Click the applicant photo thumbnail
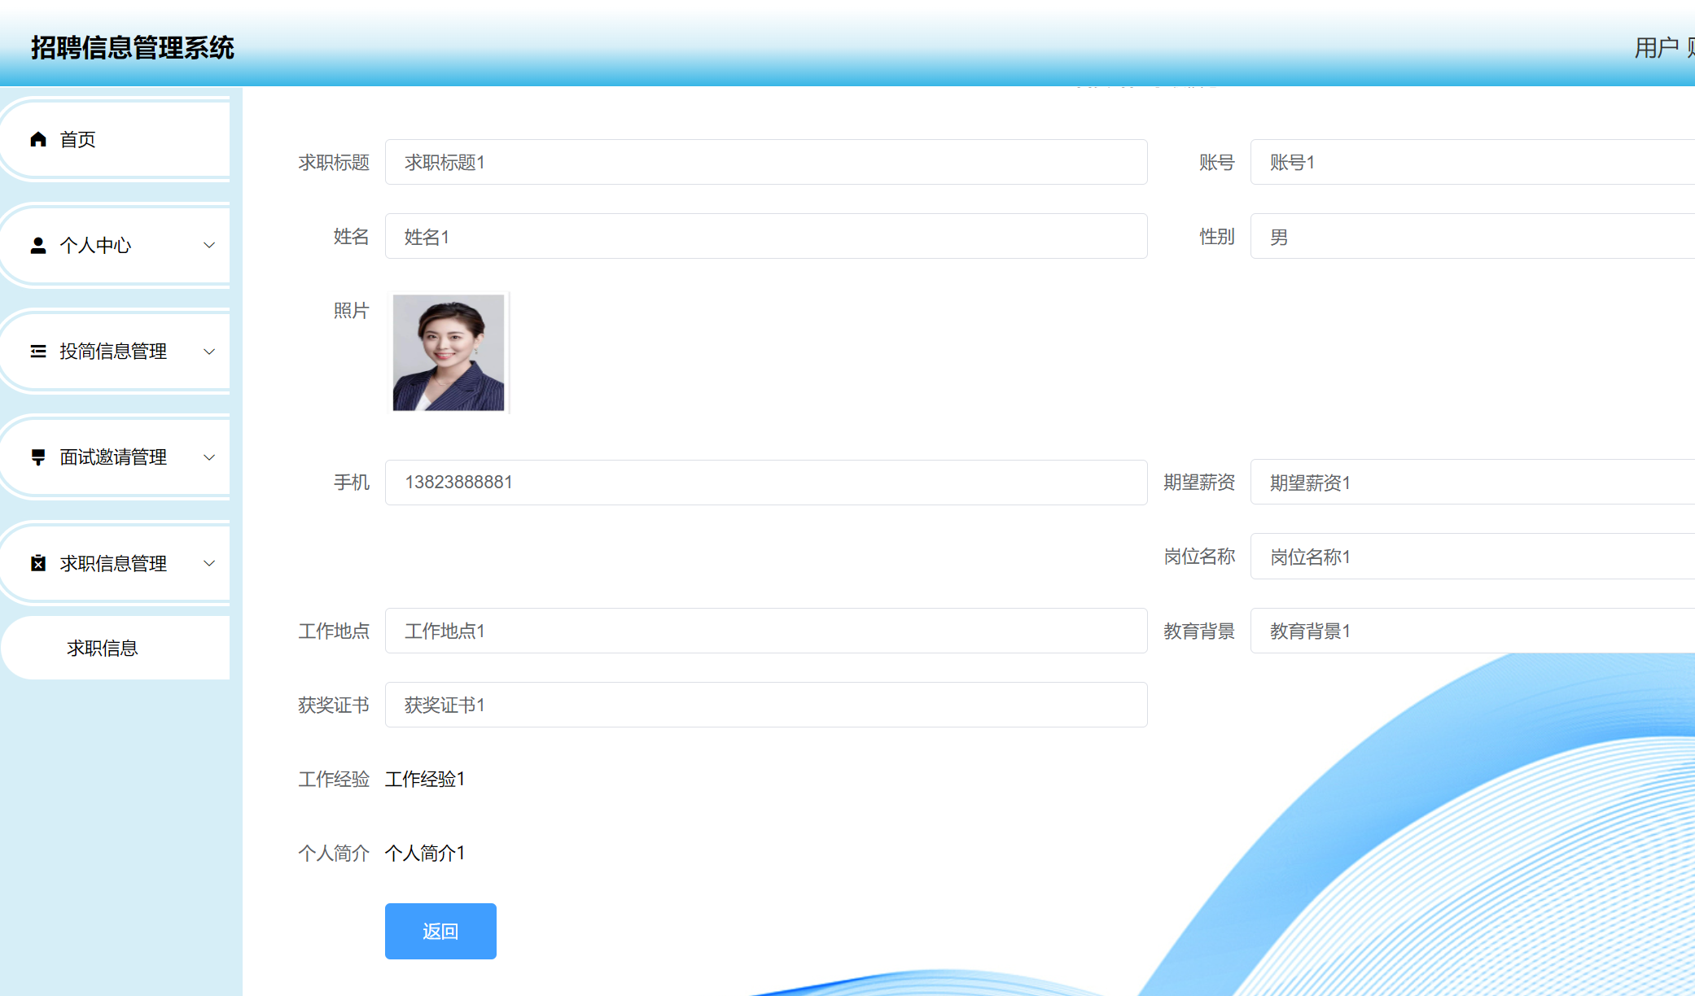This screenshot has height=996, width=1695. pyautogui.click(x=449, y=352)
